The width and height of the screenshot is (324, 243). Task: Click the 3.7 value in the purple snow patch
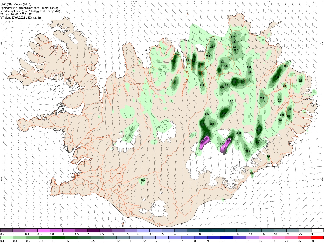tap(205, 140)
